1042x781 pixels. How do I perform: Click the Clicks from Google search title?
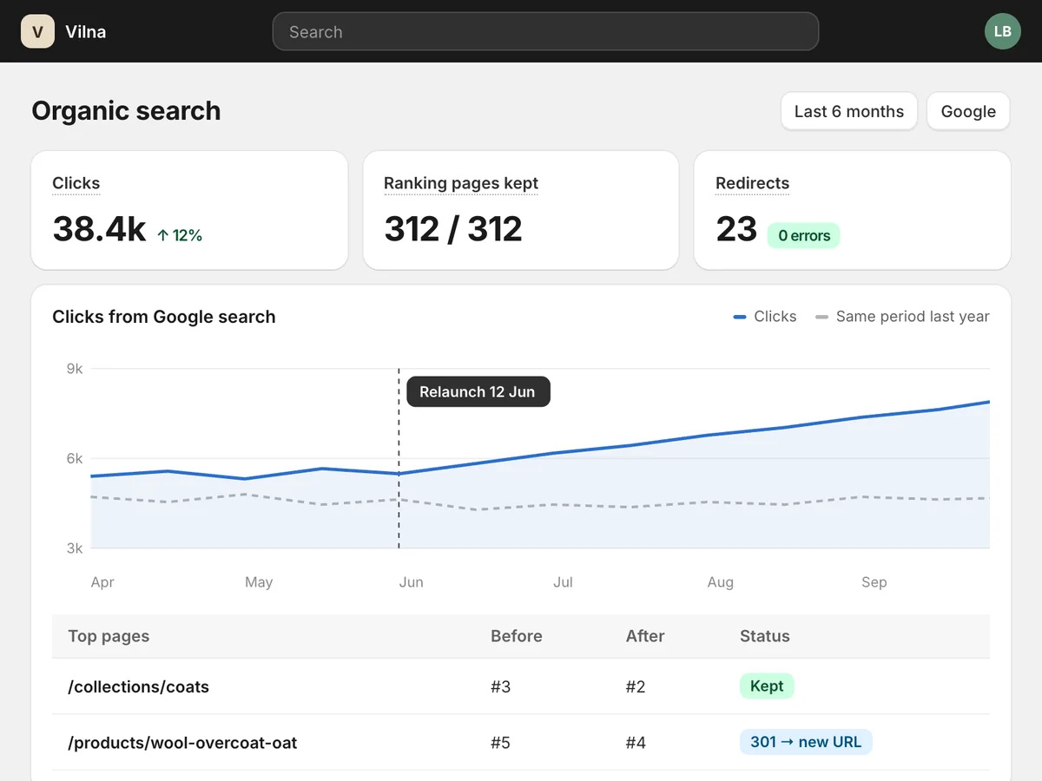tap(164, 317)
